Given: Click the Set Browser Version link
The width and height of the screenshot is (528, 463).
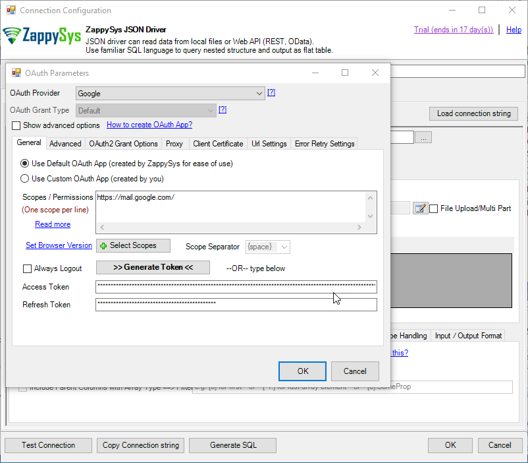Looking at the screenshot, I should 59,245.
